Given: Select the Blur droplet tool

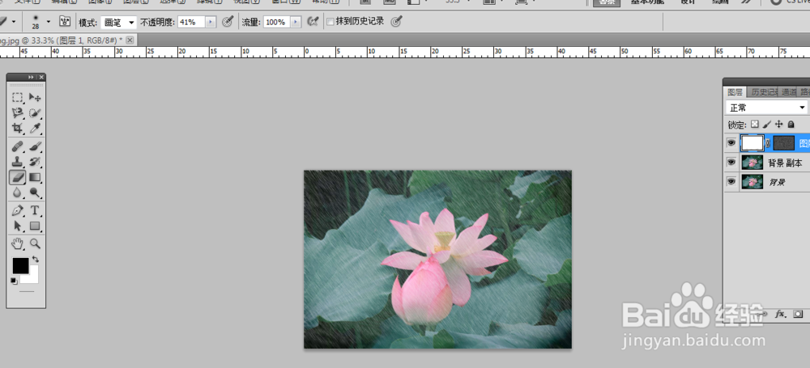Looking at the screenshot, I should tap(18, 192).
